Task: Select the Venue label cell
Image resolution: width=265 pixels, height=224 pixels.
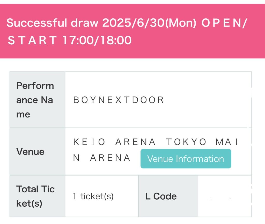Action: click(38, 151)
